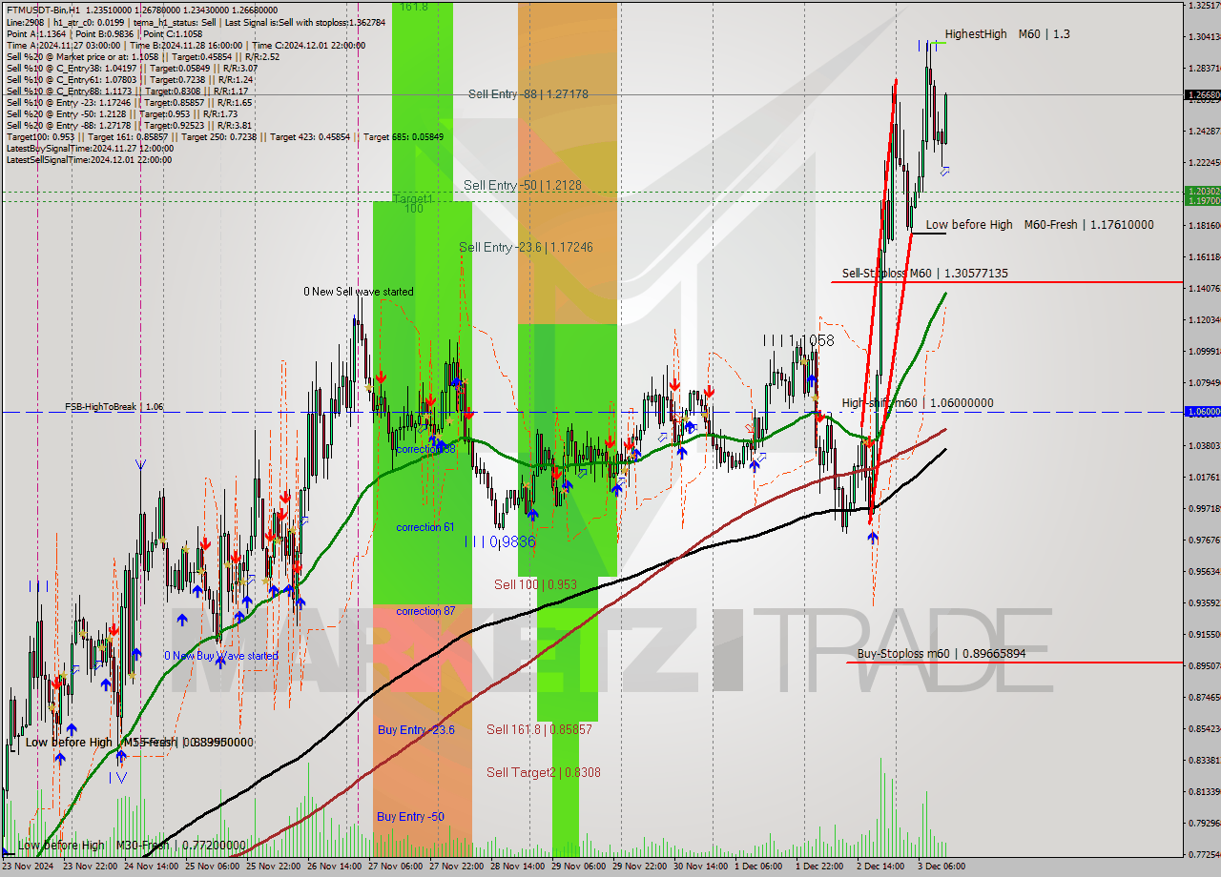
Task: Click the '30 Nov 14:00' time axis label
Action: 703,867
